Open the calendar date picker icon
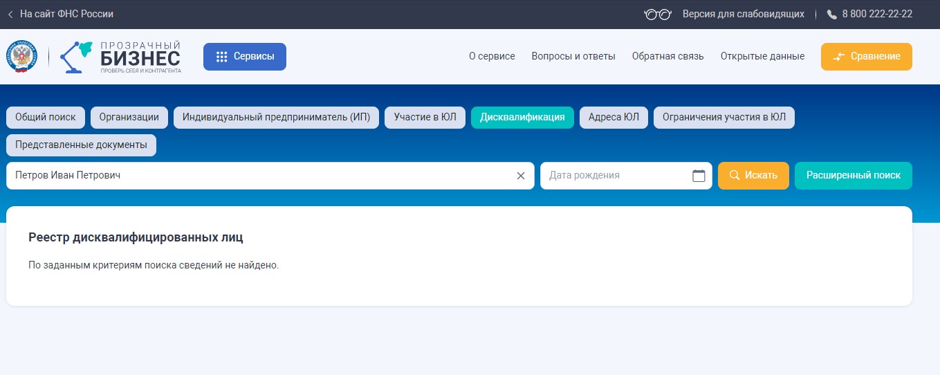This screenshot has width=940, height=375. pyautogui.click(x=699, y=176)
